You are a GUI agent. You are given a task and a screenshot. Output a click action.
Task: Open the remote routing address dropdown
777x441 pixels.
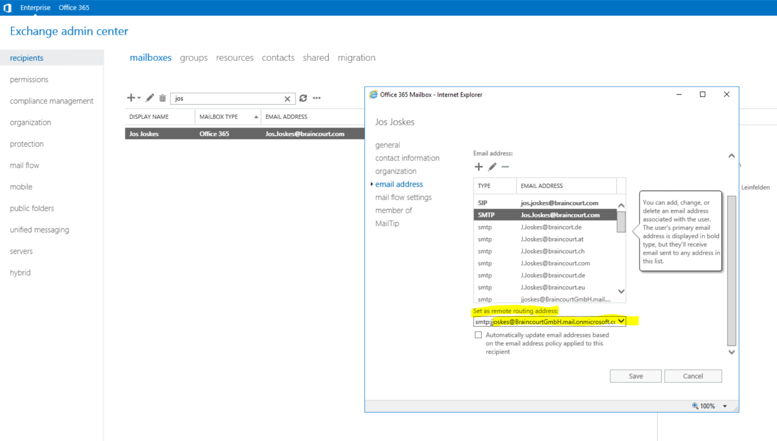(621, 321)
